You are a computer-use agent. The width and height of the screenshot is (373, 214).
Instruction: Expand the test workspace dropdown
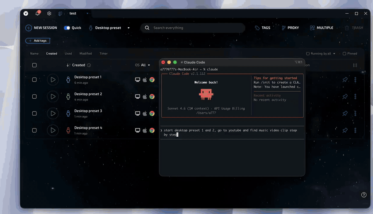click(x=87, y=14)
